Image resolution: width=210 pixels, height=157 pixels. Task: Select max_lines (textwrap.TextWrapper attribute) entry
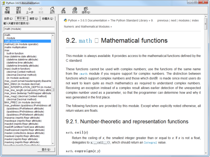click(x=28, y=93)
